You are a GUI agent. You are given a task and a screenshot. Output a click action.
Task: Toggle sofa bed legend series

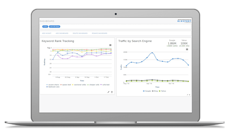click(x=105, y=85)
